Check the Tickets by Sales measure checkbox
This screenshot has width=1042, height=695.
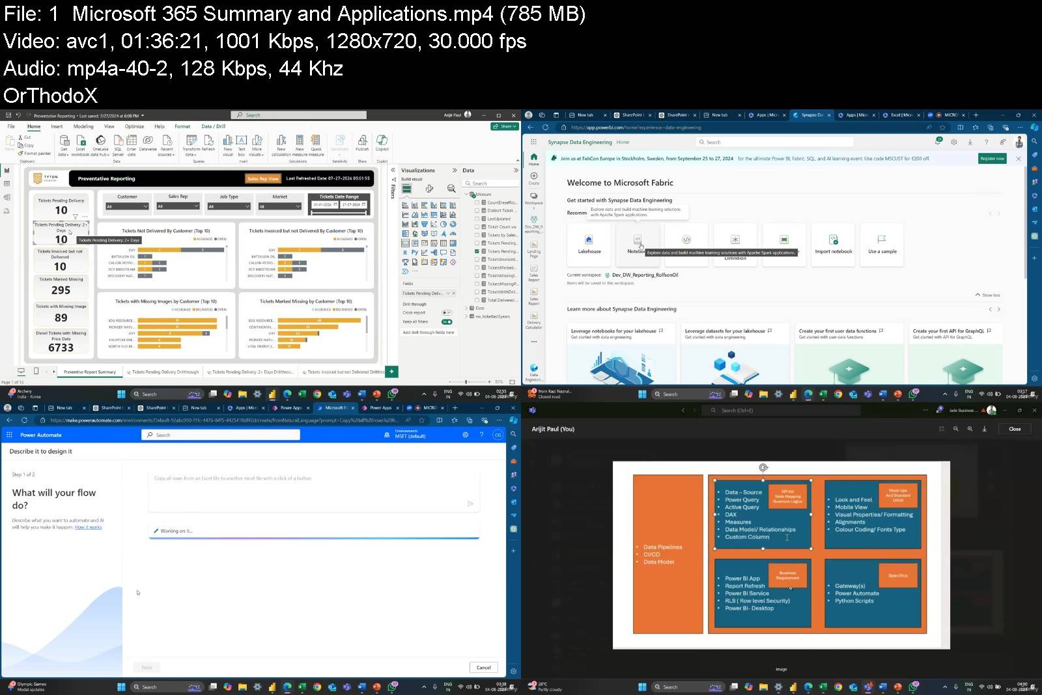(477, 235)
